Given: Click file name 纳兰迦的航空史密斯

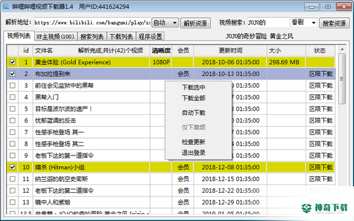Looking at the screenshot, I should click(x=61, y=179).
